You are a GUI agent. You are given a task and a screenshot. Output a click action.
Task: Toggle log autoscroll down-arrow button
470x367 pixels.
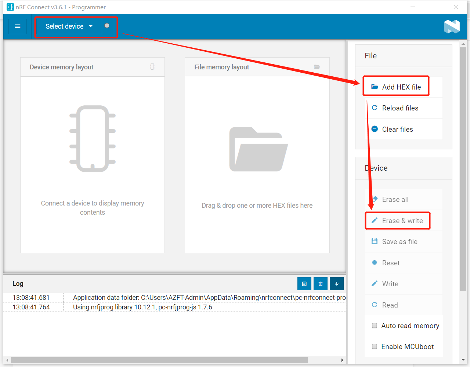click(337, 284)
